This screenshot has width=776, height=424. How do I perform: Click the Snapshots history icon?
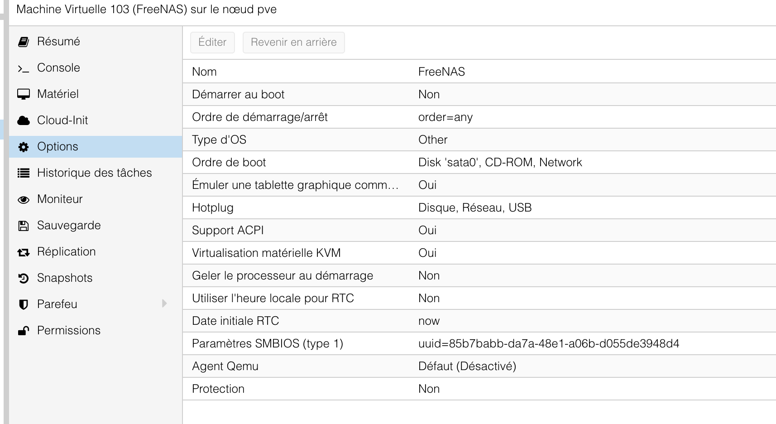tap(24, 278)
